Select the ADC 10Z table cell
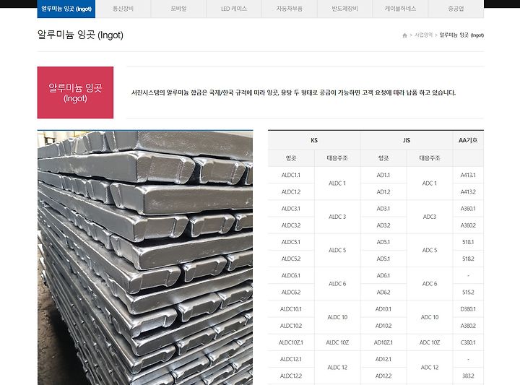Image resolution: width=520 pixels, height=385 pixels. tap(430, 342)
